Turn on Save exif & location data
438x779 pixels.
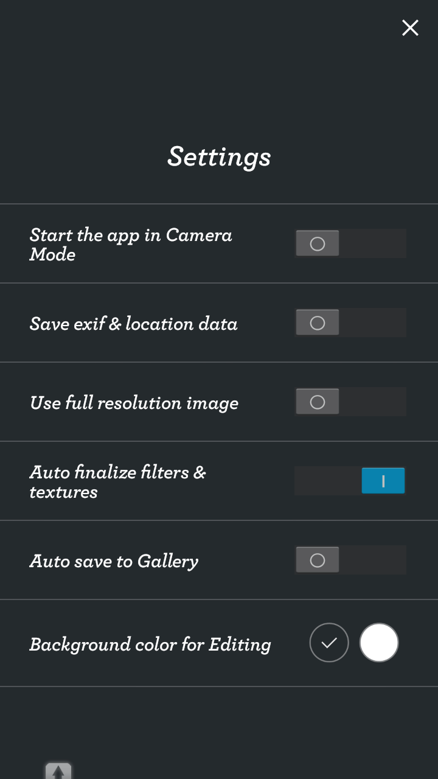(x=350, y=323)
